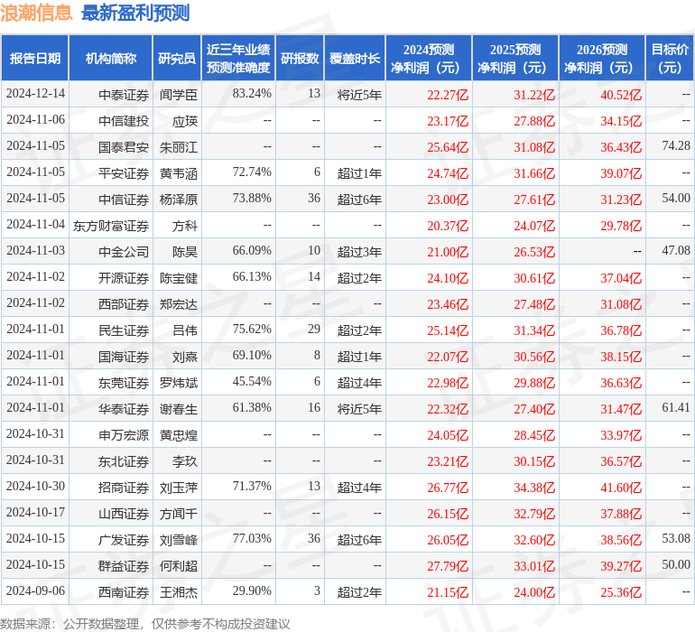
Task: Select the 83.24% accuracy cell
Action: [x=252, y=94]
